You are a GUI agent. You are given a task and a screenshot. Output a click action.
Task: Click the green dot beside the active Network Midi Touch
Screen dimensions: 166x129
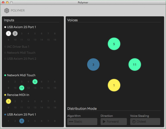click(5, 75)
